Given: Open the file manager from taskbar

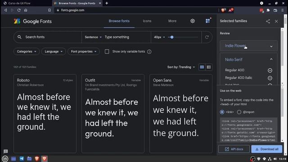Looking at the screenshot, I should (x=29, y=159).
